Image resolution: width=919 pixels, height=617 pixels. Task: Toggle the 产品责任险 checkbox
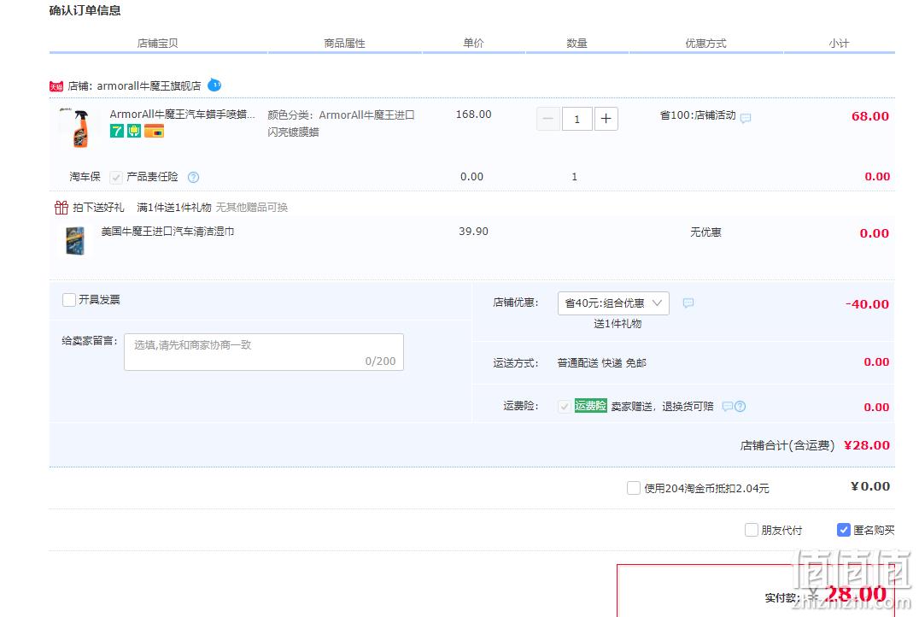pyautogui.click(x=116, y=177)
